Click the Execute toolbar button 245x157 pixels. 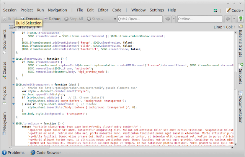(30, 18)
